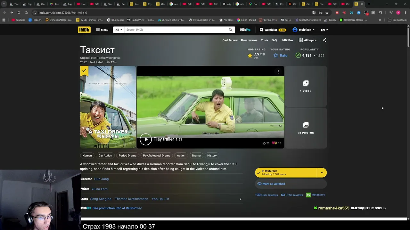
Task: Open the 7.9 IMDb rating details
Action: click(256, 55)
